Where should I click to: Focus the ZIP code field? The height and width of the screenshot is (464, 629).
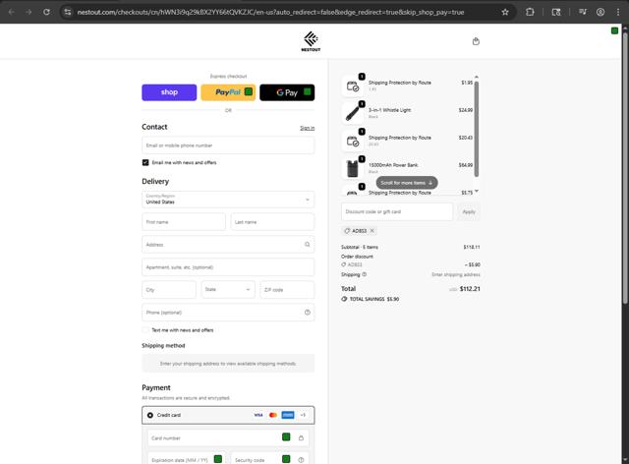[x=287, y=290]
